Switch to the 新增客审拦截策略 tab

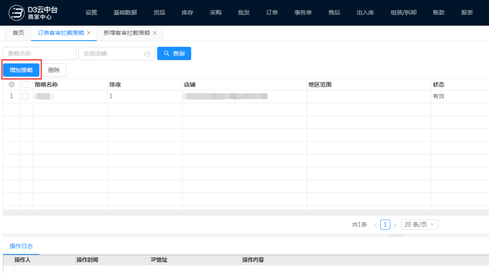pos(127,33)
